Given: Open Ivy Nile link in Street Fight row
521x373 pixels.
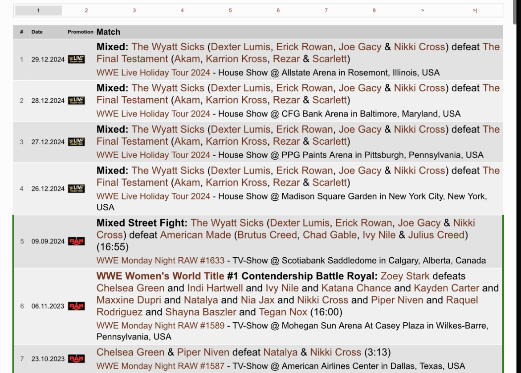Looking at the screenshot, I should [x=379, y=235].
